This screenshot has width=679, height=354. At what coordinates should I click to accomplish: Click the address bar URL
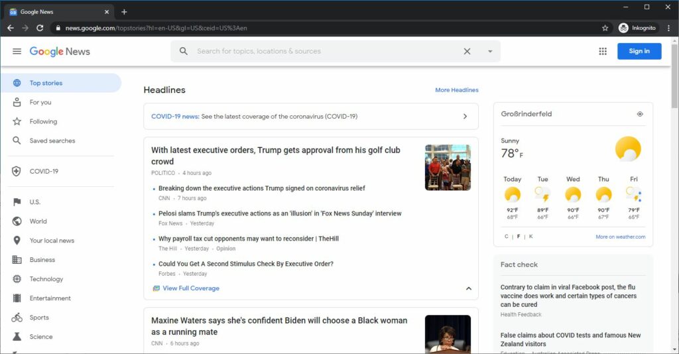(x=156, y=28)
